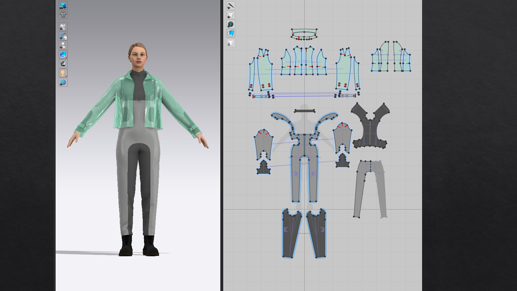
Task: Select the center green jacket back pattern panels
Action: click(304, 61)
